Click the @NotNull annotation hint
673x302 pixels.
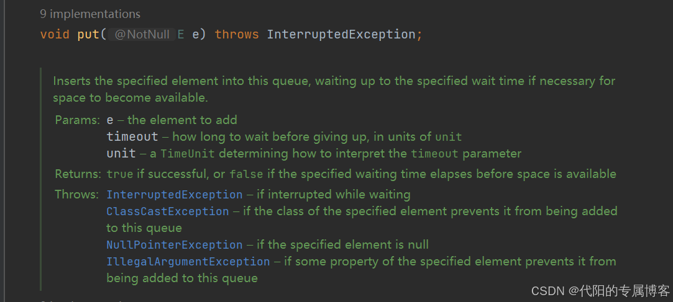tap(142, 35)
